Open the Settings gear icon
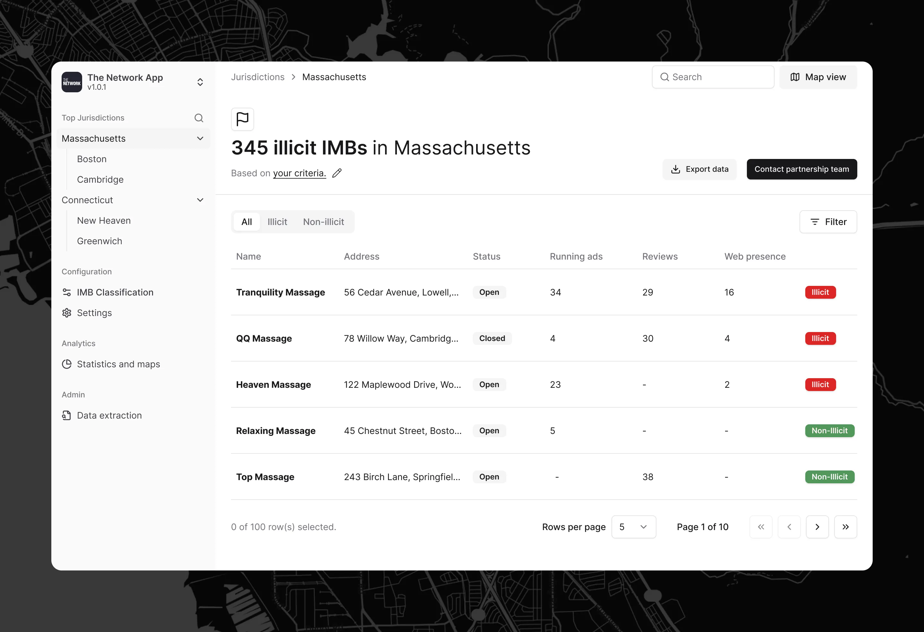The height and width of the screenshot is (632, 924). point(67,313)
